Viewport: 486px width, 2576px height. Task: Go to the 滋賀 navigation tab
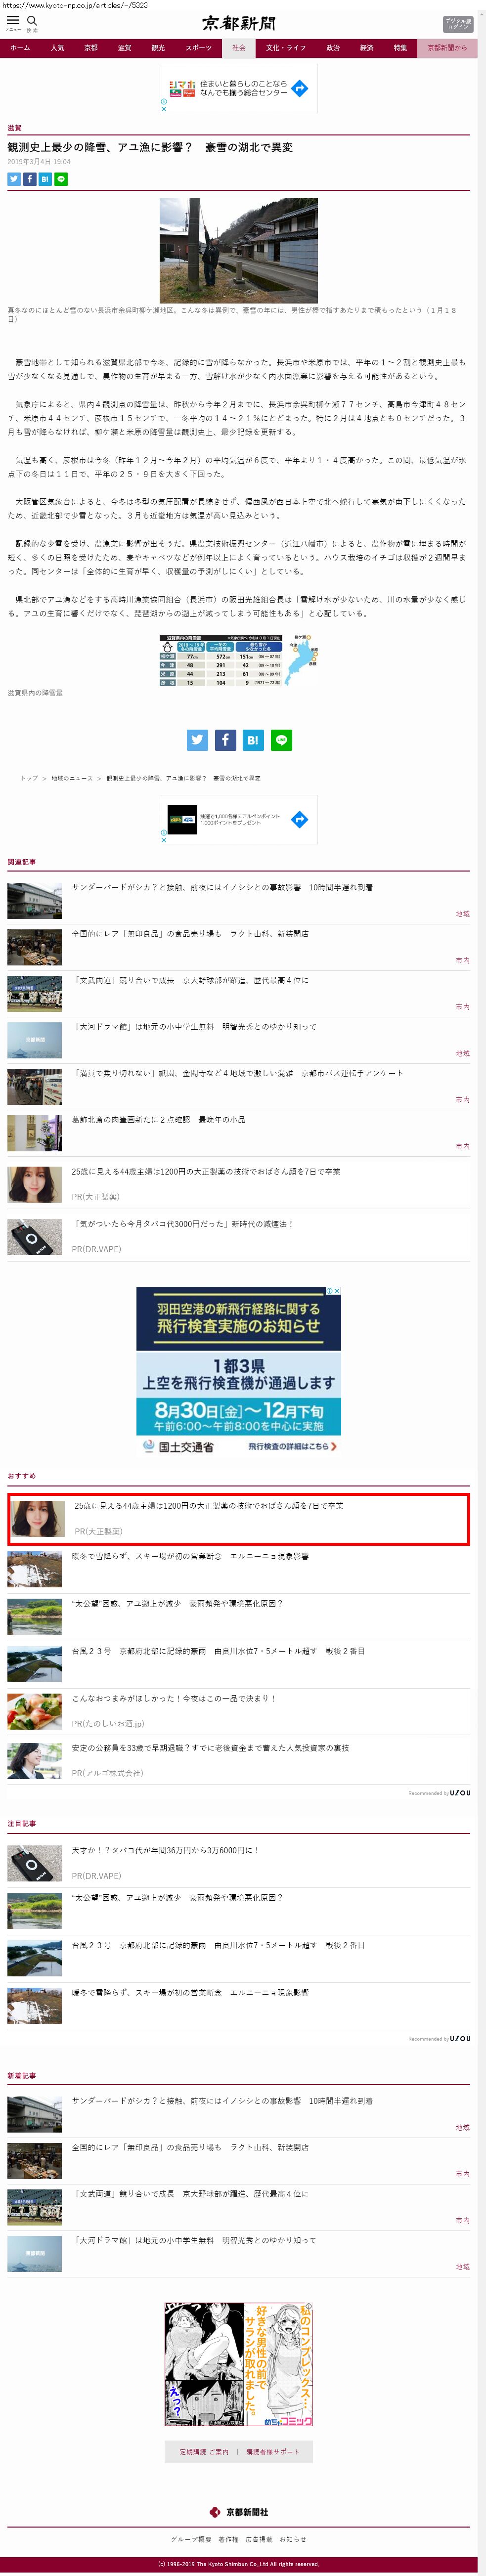pyautogui.click(x=124, y=48)
